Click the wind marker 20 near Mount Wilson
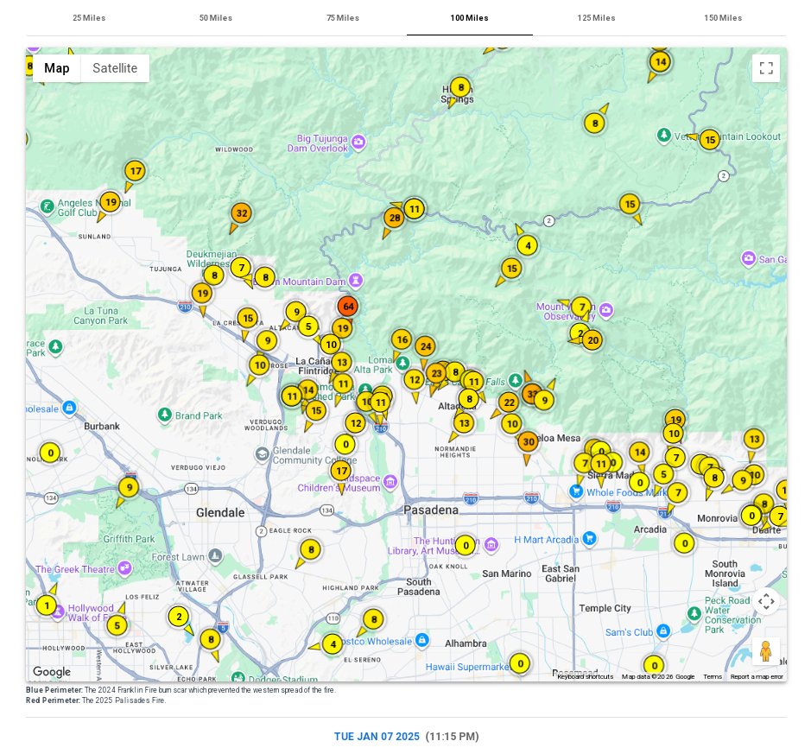Viewport: 811px width, 754px height. pos(592,340)
